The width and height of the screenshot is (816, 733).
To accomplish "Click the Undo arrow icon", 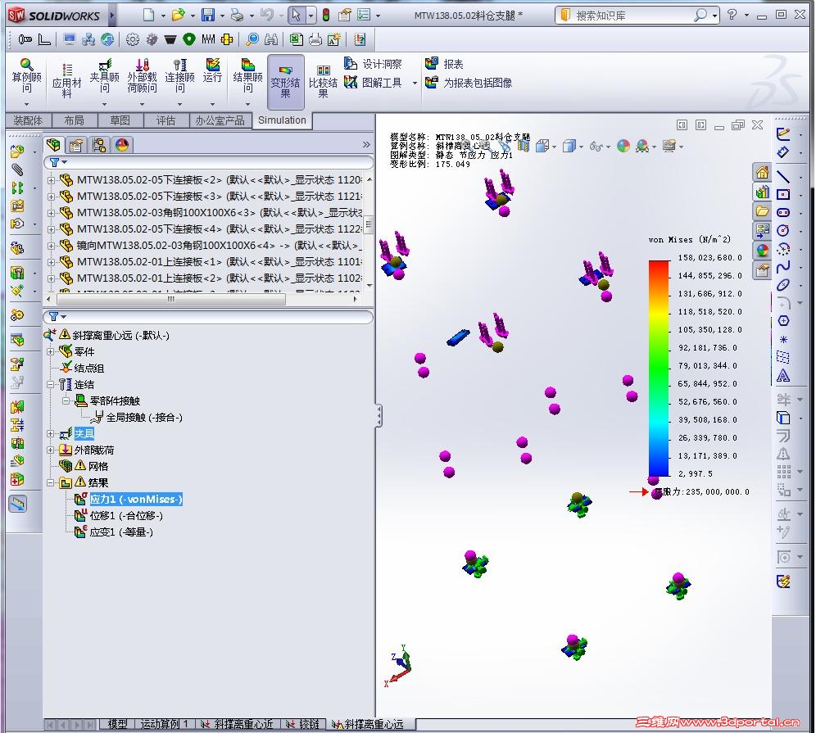I will [267, 15].
